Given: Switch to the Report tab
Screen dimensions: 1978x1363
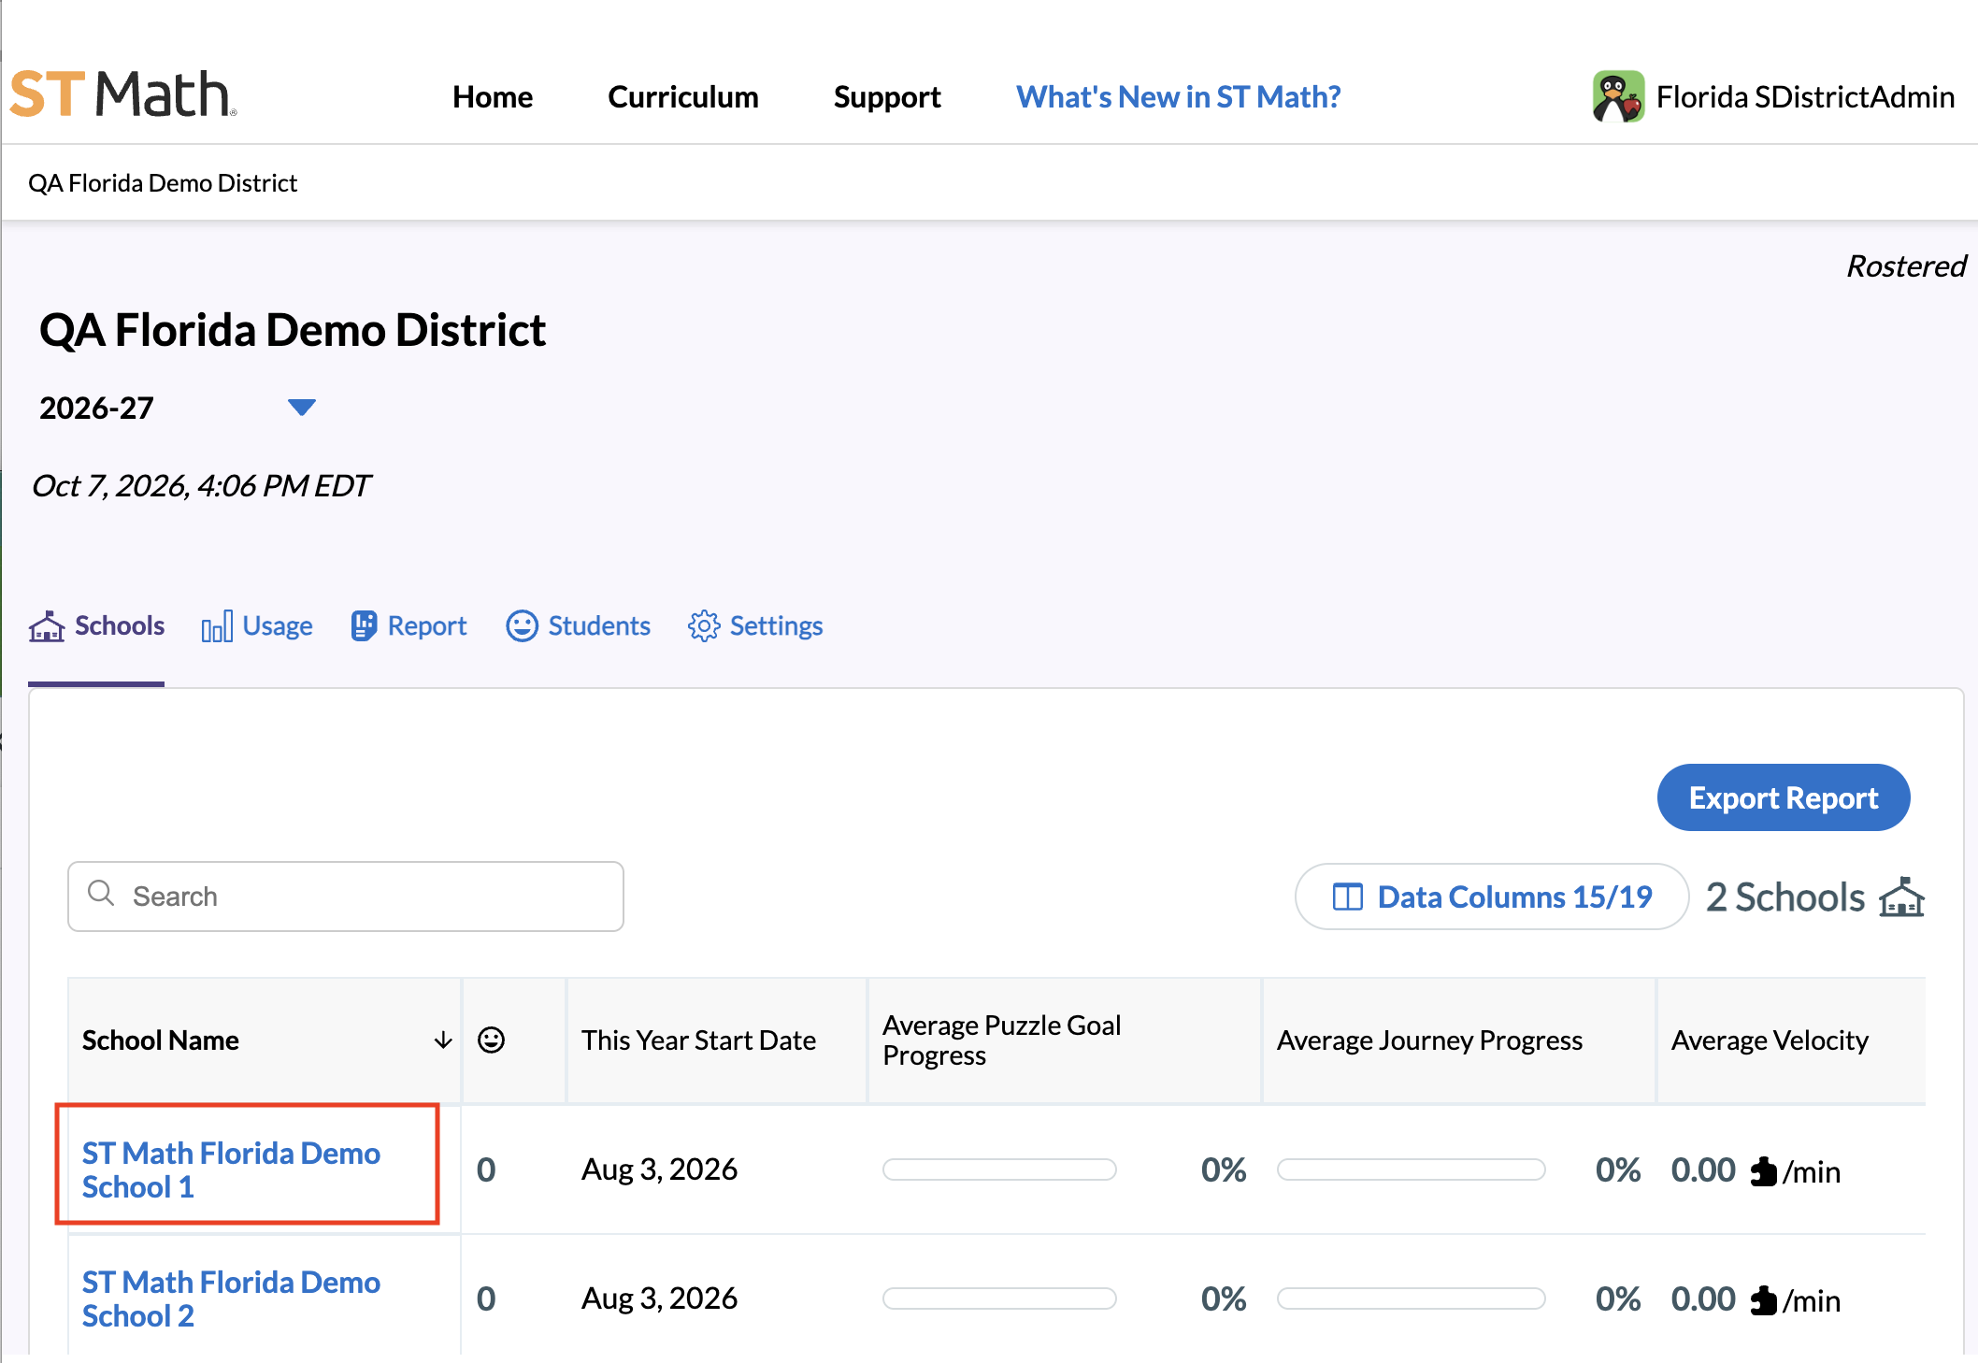Looking at the screenshot, I should pos(408,626).
